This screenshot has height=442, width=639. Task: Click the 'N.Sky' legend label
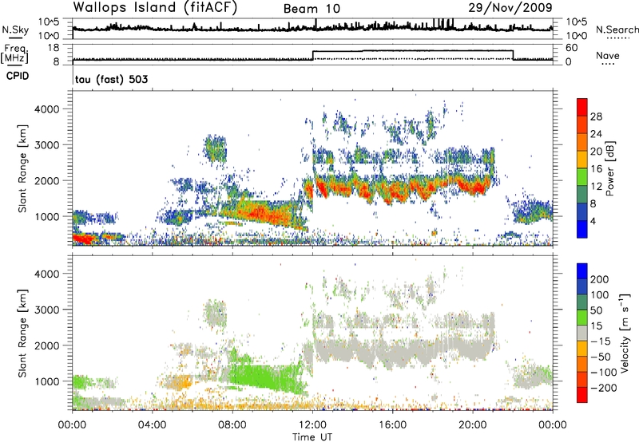[x=15, y=30]
